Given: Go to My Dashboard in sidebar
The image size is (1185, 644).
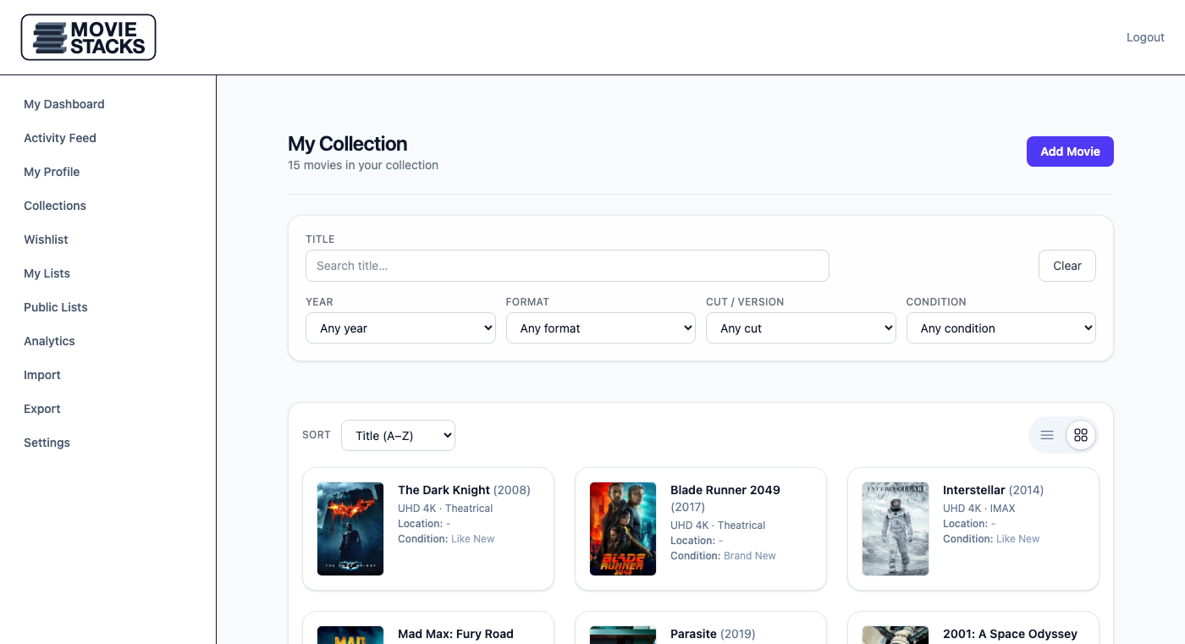Looking at the screenshot, I should [x=64, y=104].
